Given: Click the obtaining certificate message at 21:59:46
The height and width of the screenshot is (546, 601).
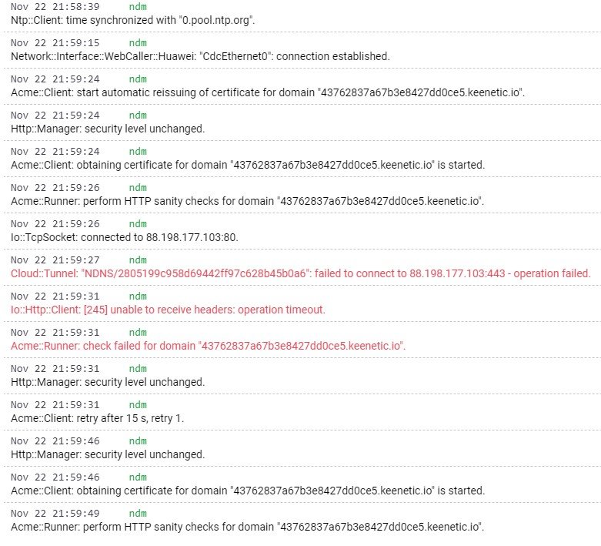Looking at the screenshot, I should click(x=248, y=491).
